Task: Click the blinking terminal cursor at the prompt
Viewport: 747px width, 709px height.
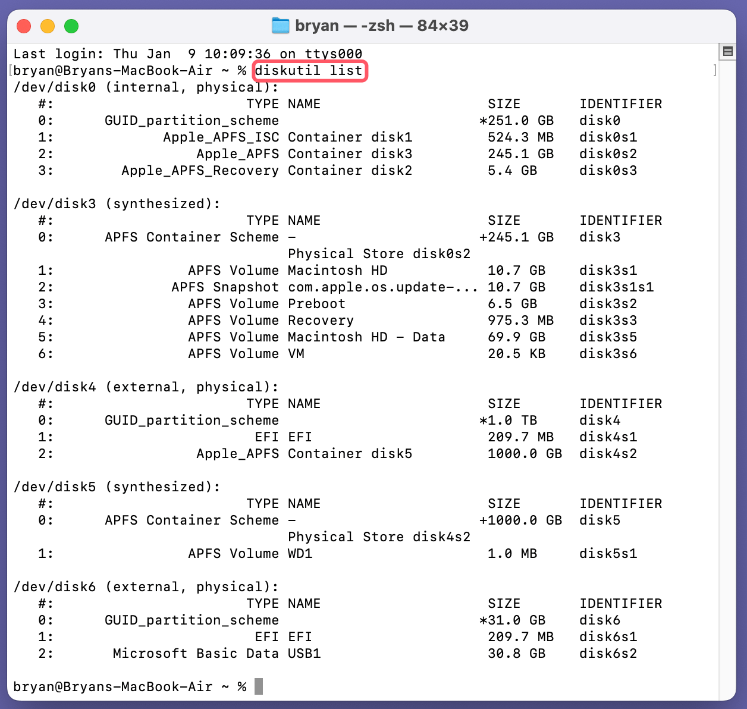Action: coord(258,686)
